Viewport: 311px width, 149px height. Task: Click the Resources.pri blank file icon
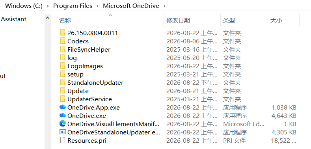coord(63,140)
